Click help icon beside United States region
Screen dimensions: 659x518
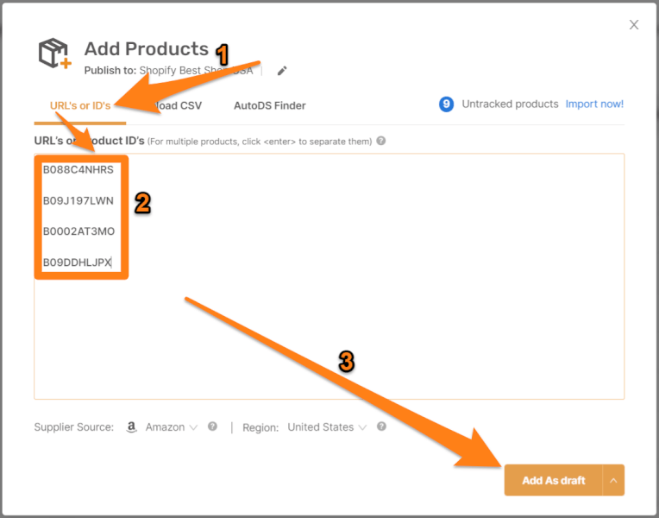point(381,426)
